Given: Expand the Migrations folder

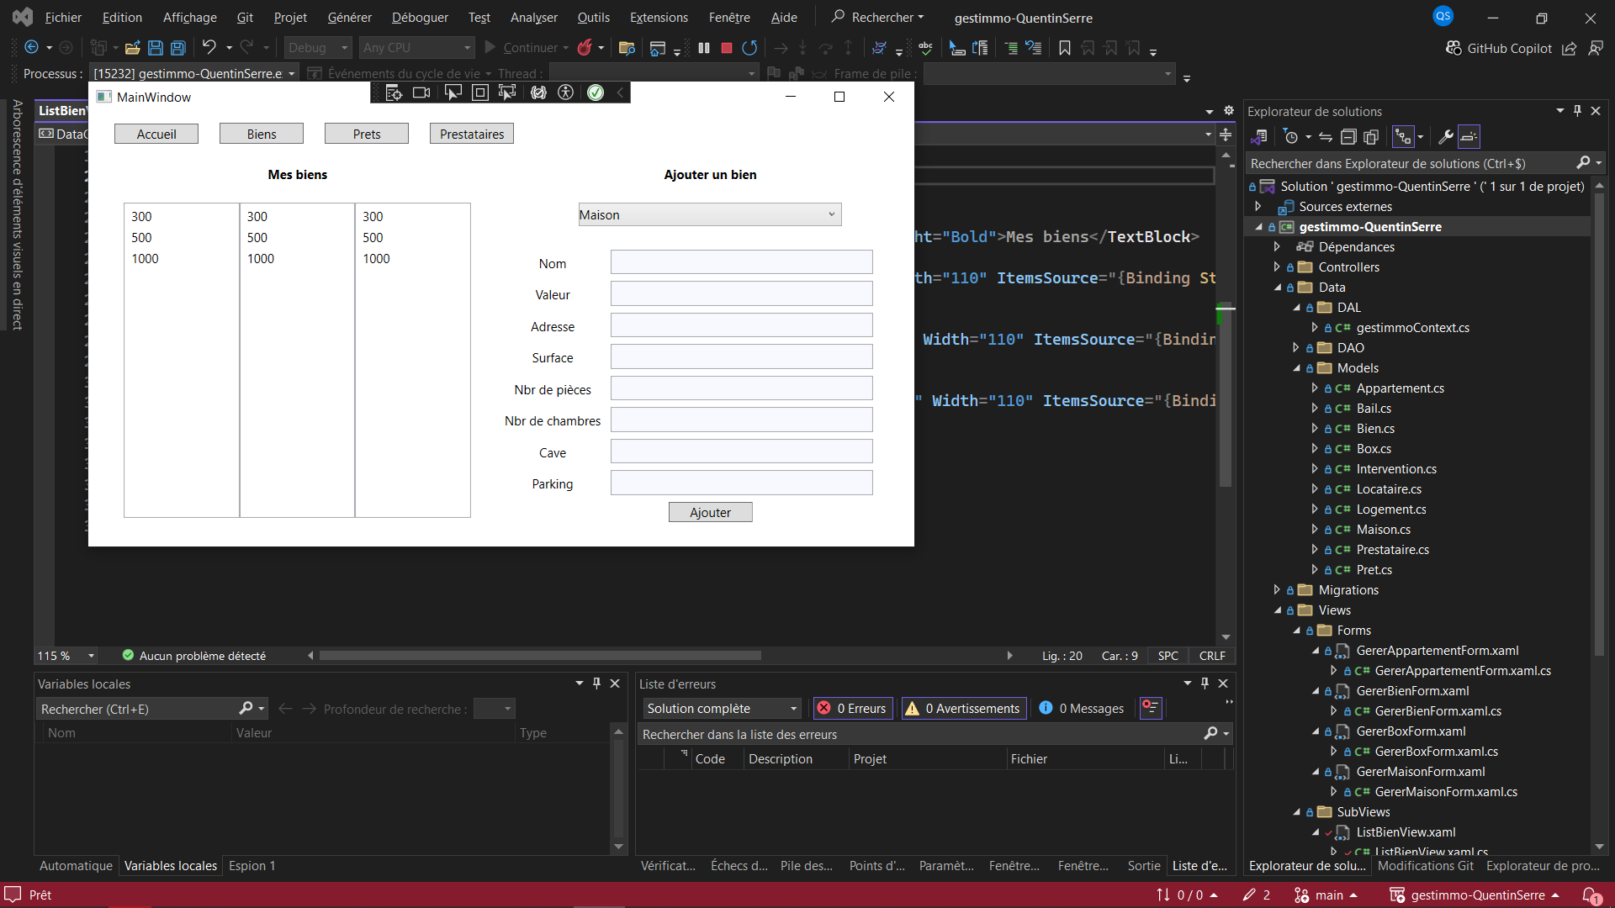Looking at the screenshot, I should tap(1277, 590).
